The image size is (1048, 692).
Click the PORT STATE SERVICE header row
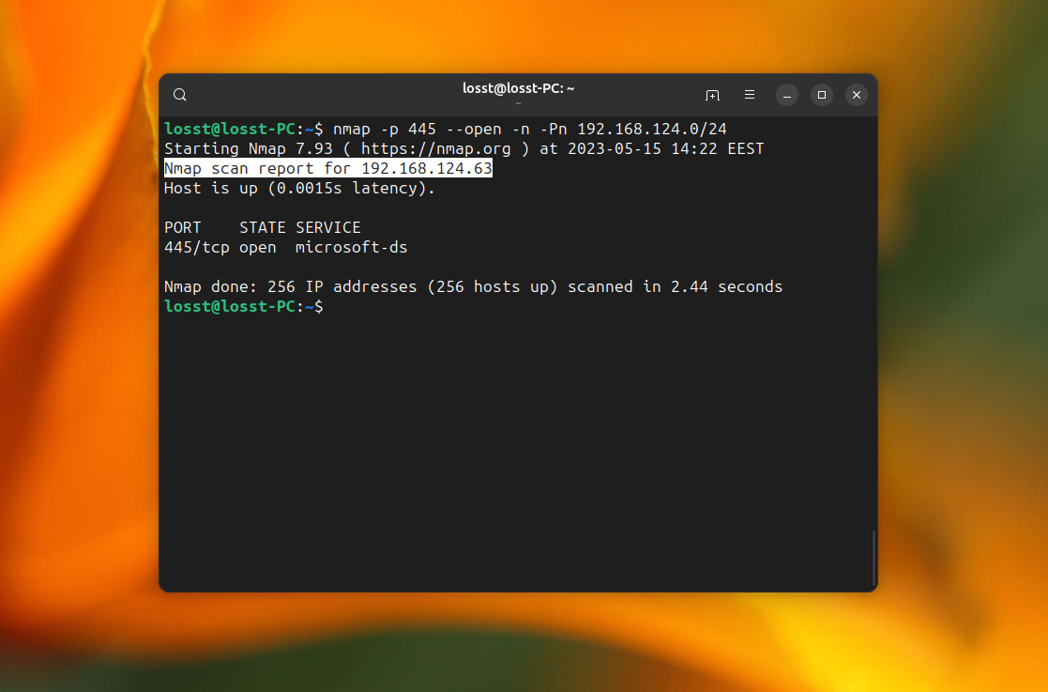point(262,227)
